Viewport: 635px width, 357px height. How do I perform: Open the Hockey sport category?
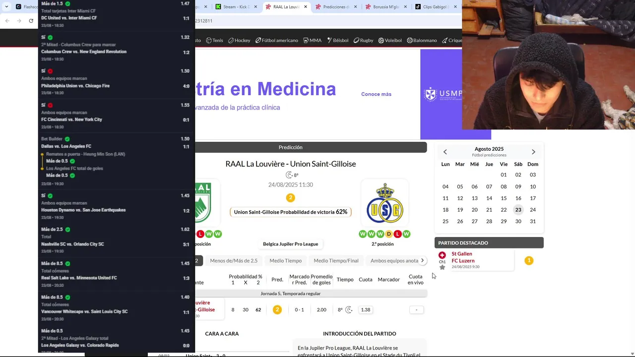point(239,40)
